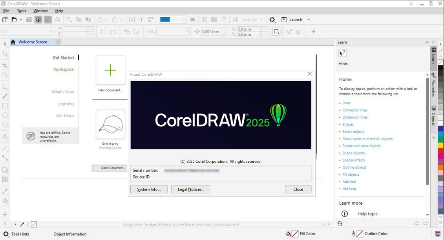Click the New Document thumbnail
Viewport: 444px width, 240px height.
pyautogui.click(x=110, y=70)
